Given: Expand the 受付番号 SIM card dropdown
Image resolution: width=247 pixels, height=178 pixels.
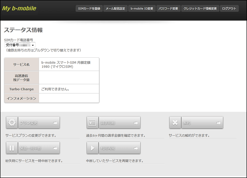Looking at the screenshot, I should pos(20,45).
